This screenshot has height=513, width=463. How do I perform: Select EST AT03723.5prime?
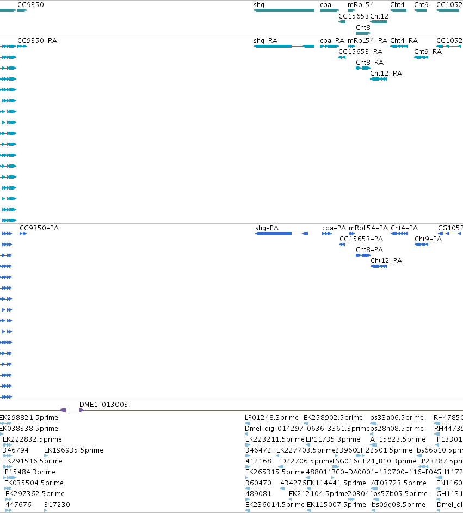click(399, 483)
